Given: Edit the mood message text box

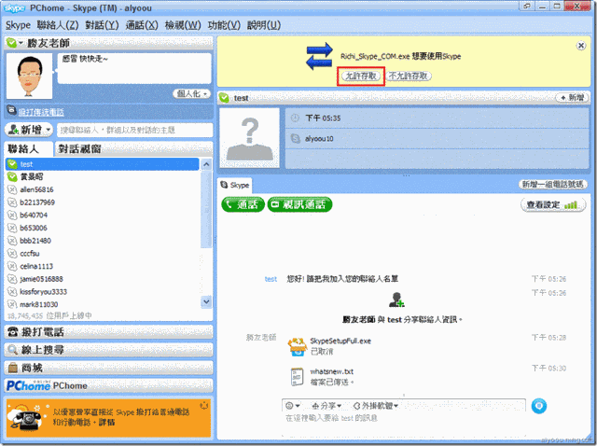Looking at the screenshot, I should pos(134,68).
